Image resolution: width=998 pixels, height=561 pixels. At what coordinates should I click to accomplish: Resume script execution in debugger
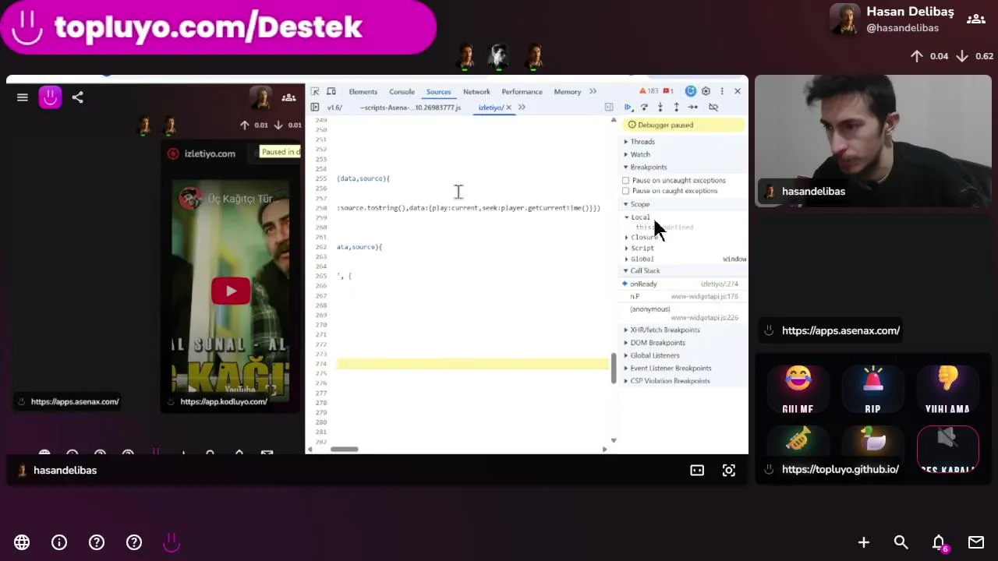pyautogui.click(x=628, y=107)
